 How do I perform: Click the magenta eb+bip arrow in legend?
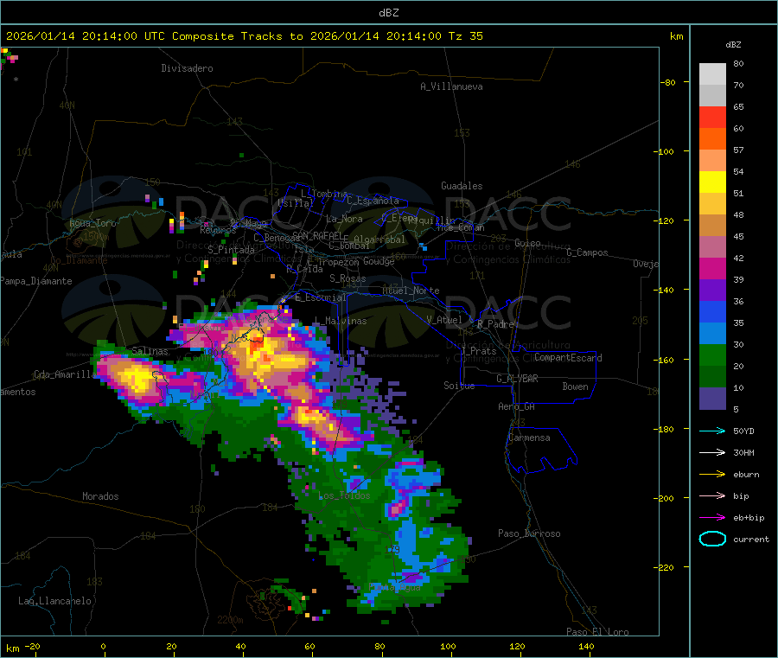tap(712, 518)
